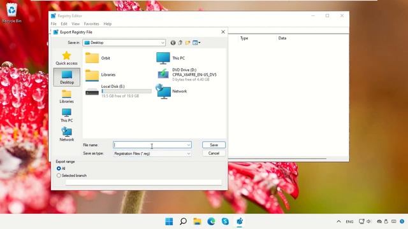Open the notification badge in tray
The width and height of the screenshot is (408, 229).
pos(402,221)
